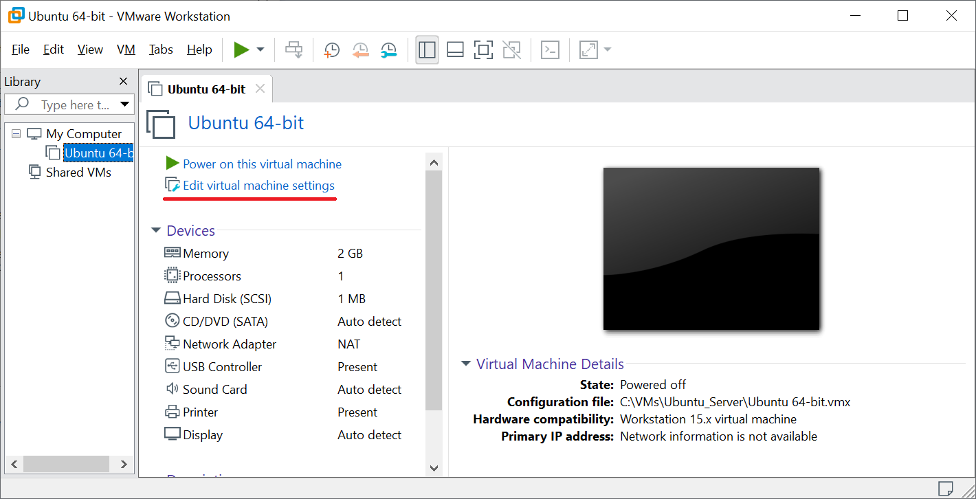Click the Display monitor icon

click(172, 434)
